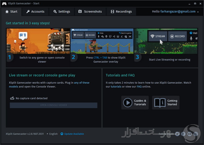Click the Facebook follow icon
The width and height of the screenshot is (204, 145).
[183, 134]
